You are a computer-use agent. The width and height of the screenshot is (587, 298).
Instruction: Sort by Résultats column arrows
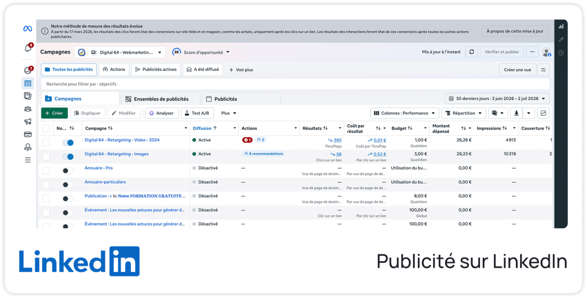[325, 128]
